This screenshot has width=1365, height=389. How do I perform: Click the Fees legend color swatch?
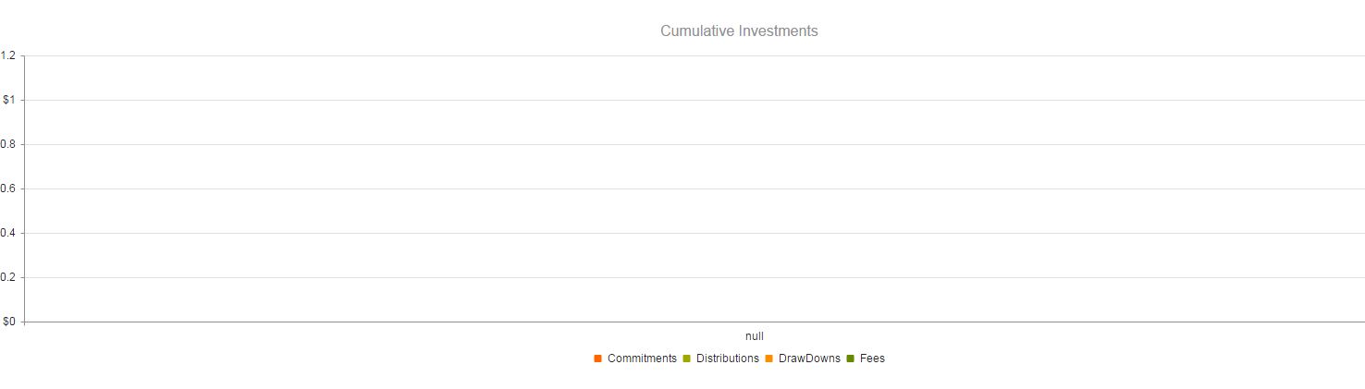[x=850, y=359]
